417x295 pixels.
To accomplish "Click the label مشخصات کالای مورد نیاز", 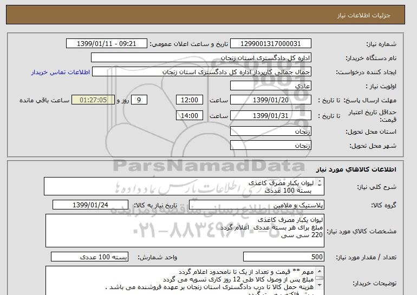I will [x=362, y=231].
